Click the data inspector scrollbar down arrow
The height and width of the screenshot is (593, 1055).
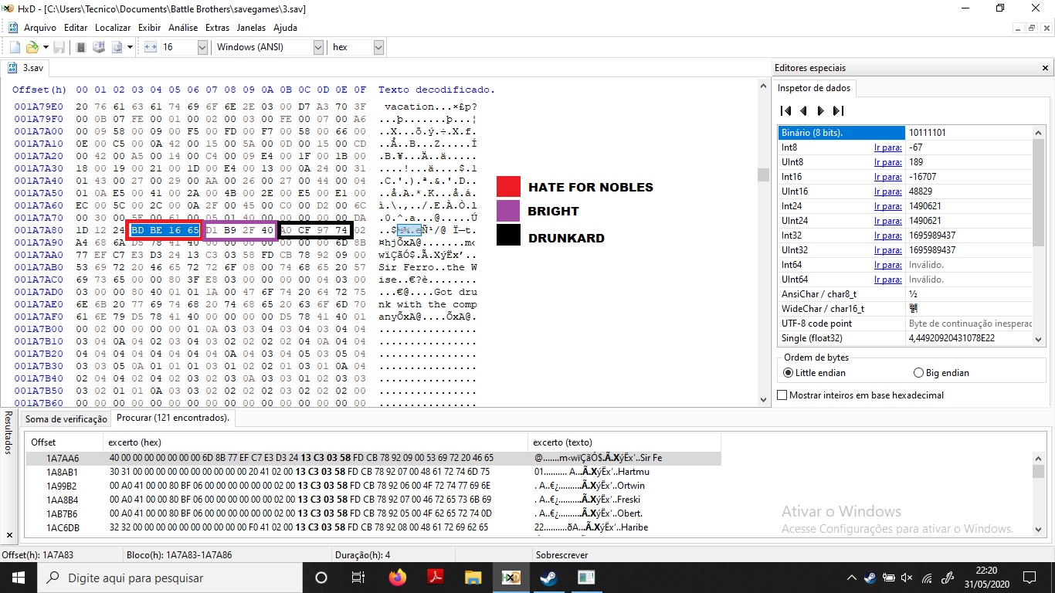coord(1038,338)
